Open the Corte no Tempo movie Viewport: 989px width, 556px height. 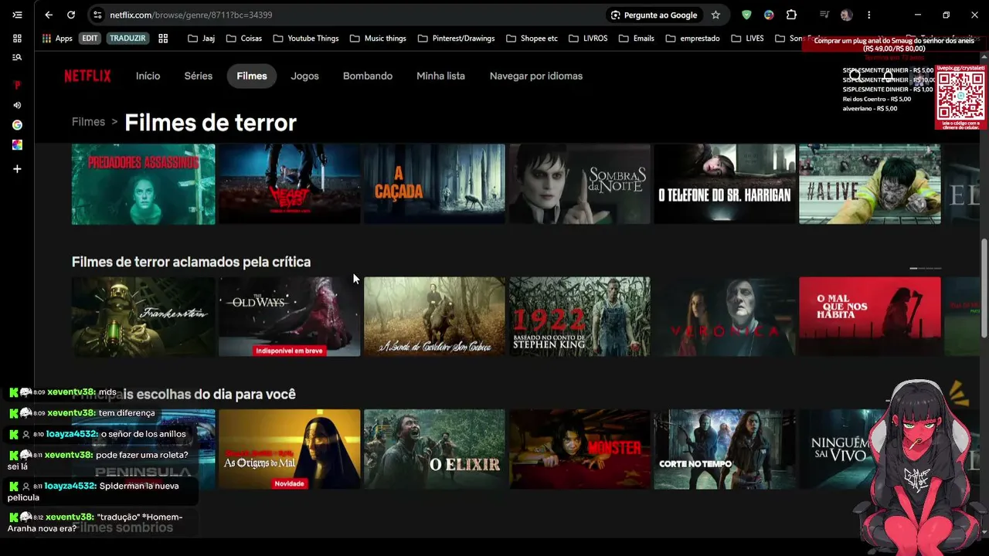coord(725,449)
